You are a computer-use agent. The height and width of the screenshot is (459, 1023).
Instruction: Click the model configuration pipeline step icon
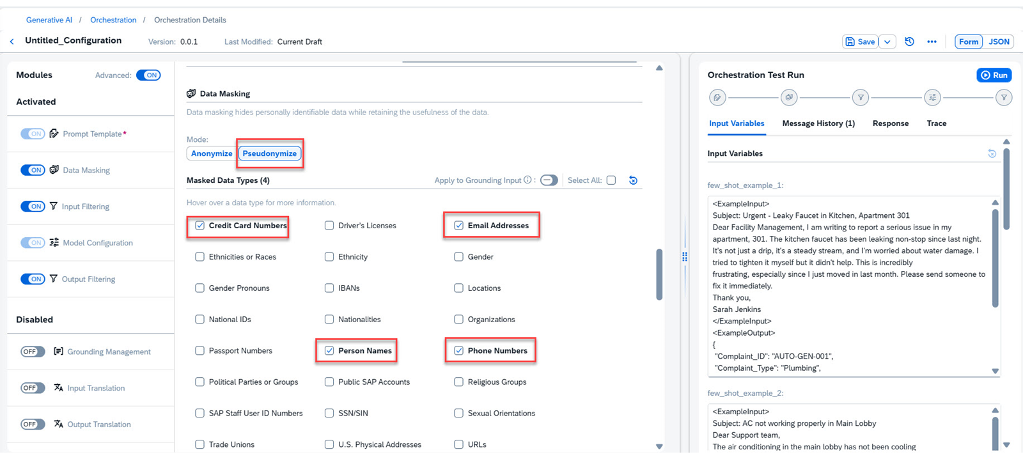point(932,98)
